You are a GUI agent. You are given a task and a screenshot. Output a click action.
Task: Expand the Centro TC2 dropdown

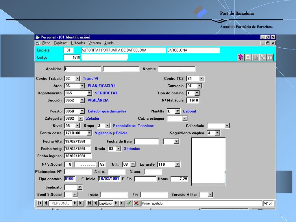[201, 79]
